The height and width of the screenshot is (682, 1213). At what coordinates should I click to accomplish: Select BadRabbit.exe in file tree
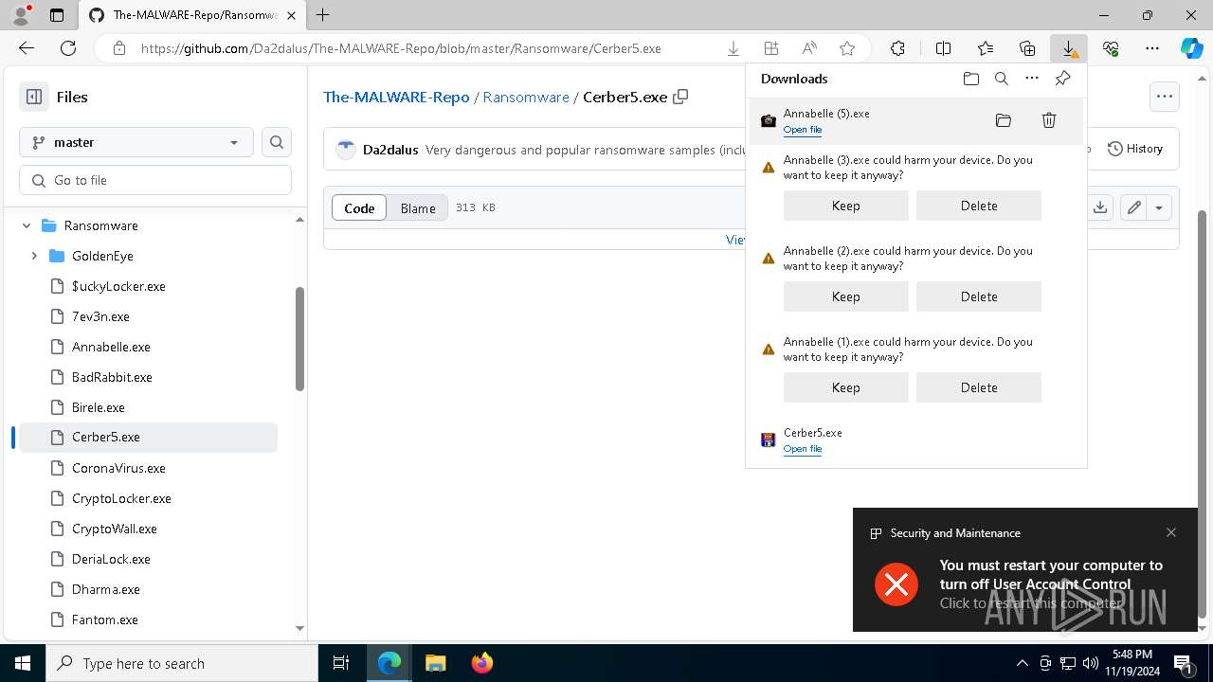(x=112, y=377)
